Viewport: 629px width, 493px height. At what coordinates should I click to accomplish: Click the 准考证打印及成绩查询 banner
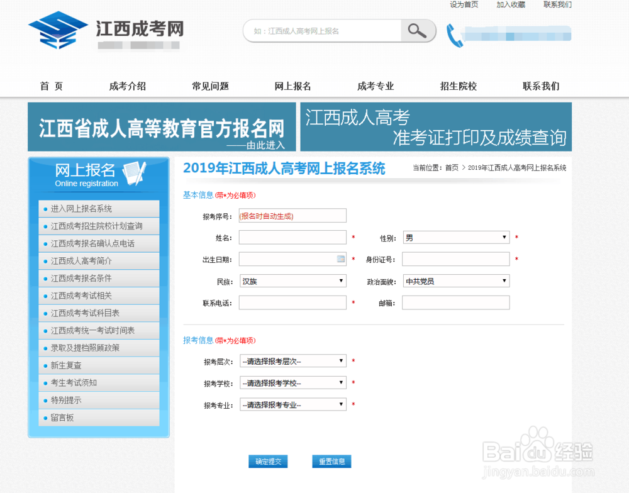tap(436, 127)
